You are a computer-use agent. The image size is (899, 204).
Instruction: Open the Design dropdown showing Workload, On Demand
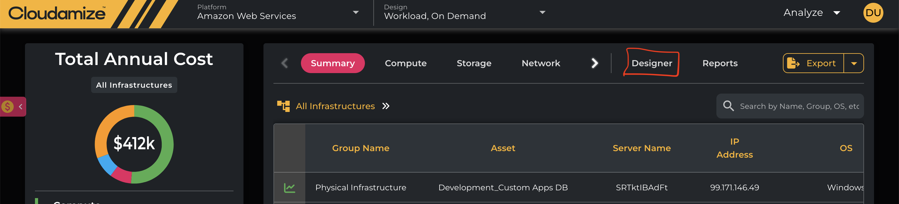coord(542,12)
